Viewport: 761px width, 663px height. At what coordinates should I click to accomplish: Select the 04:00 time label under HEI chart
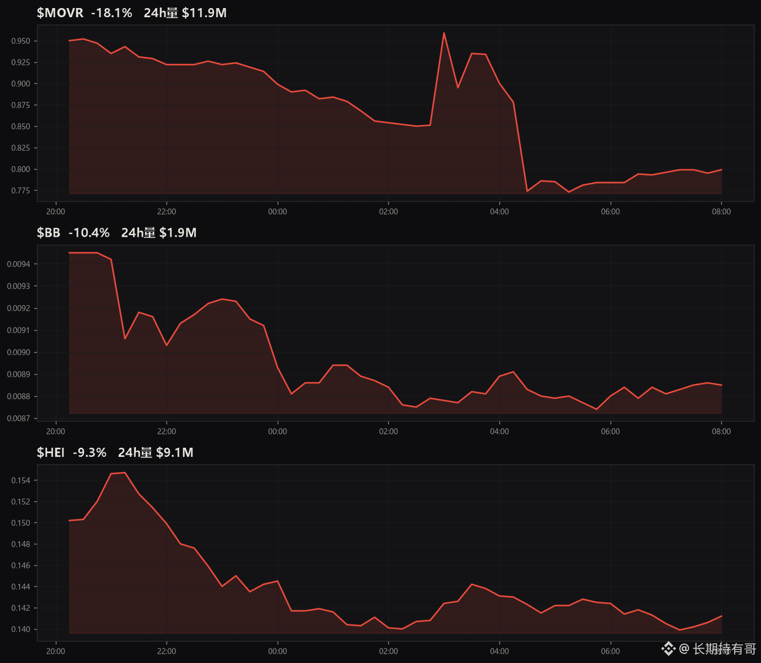pos(499,651)
